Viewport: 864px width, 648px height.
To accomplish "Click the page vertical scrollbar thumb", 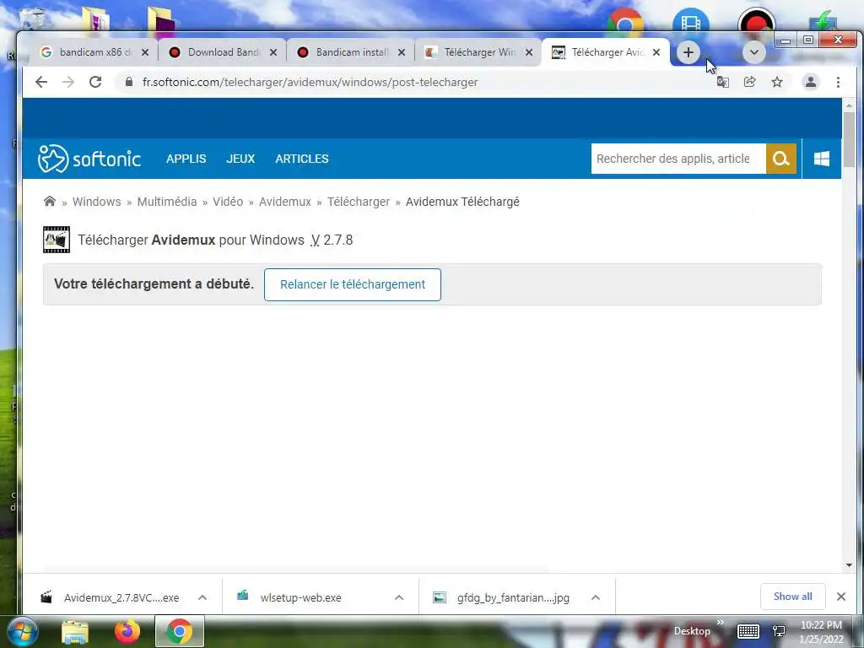I will click(x=849, y=139).
